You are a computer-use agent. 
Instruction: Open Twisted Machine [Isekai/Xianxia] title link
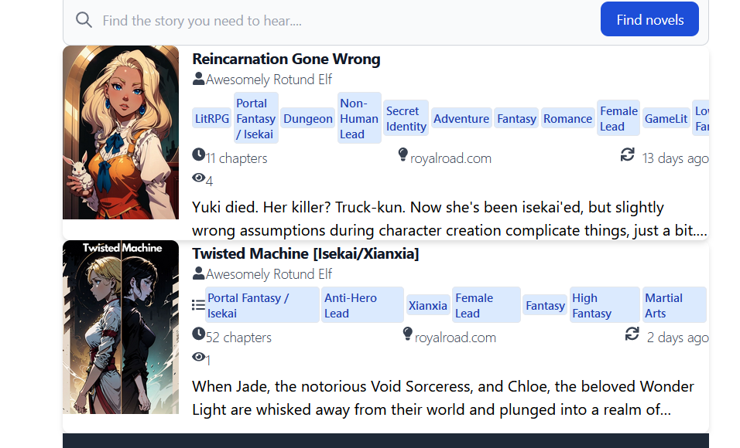click(x=305, y=254)
